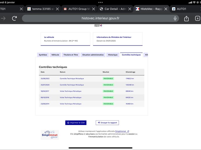
Task: Click the histovec.interieur.gouv.fr address bar
Action: coord(100,18)
